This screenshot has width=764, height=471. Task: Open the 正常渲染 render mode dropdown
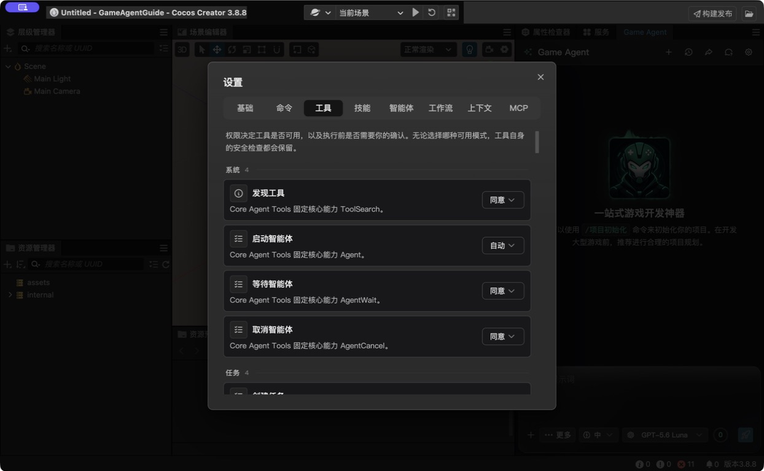pos(428,50)
